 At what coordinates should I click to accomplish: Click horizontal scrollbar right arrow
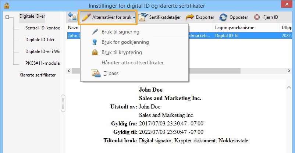(x=289, y=71)
